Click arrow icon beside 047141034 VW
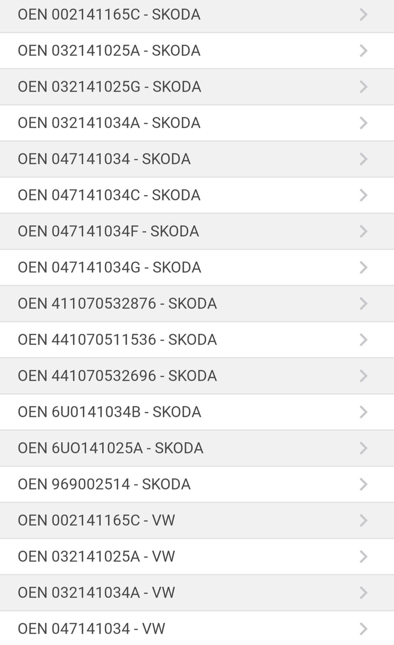This screenshot has height=645, width=394. pos(363,629)
